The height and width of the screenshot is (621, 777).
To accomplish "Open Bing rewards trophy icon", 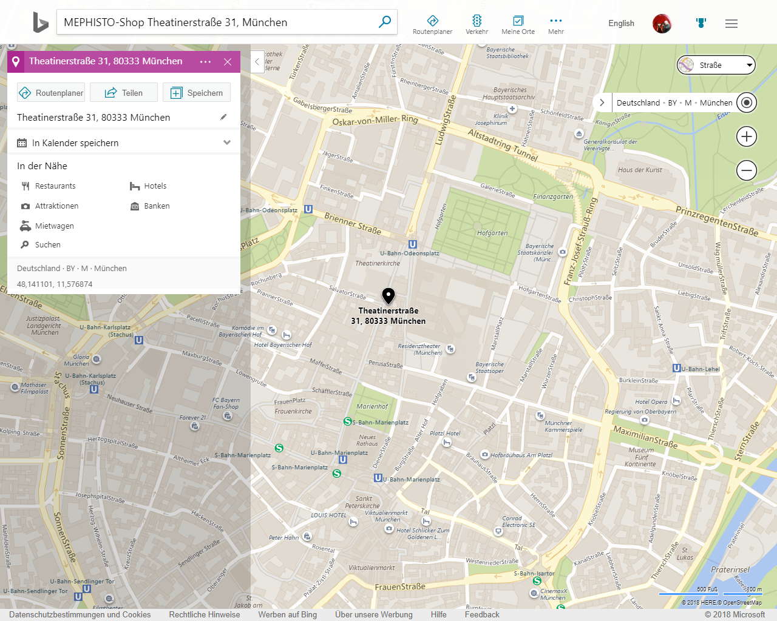I will click(x=701, y=23).
